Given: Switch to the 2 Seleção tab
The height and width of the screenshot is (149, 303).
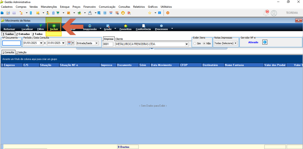Looking at the screenshot, I should tap(21, 53).
